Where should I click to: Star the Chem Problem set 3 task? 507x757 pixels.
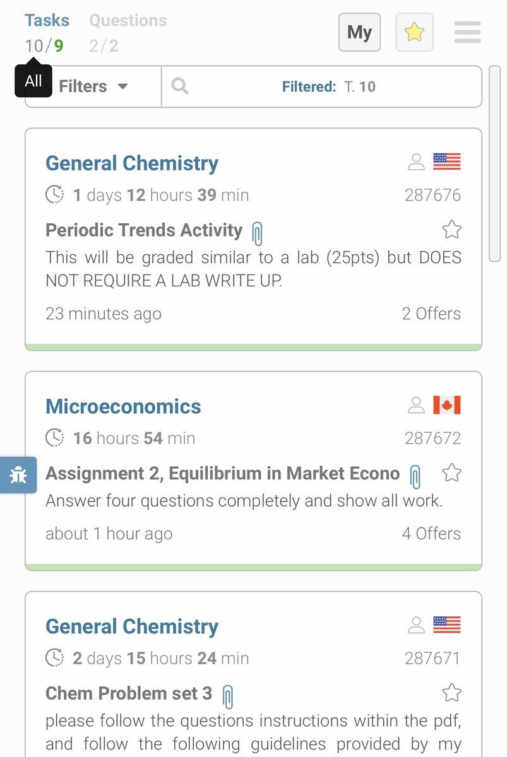pyautogui.click(x=451, y=693)
